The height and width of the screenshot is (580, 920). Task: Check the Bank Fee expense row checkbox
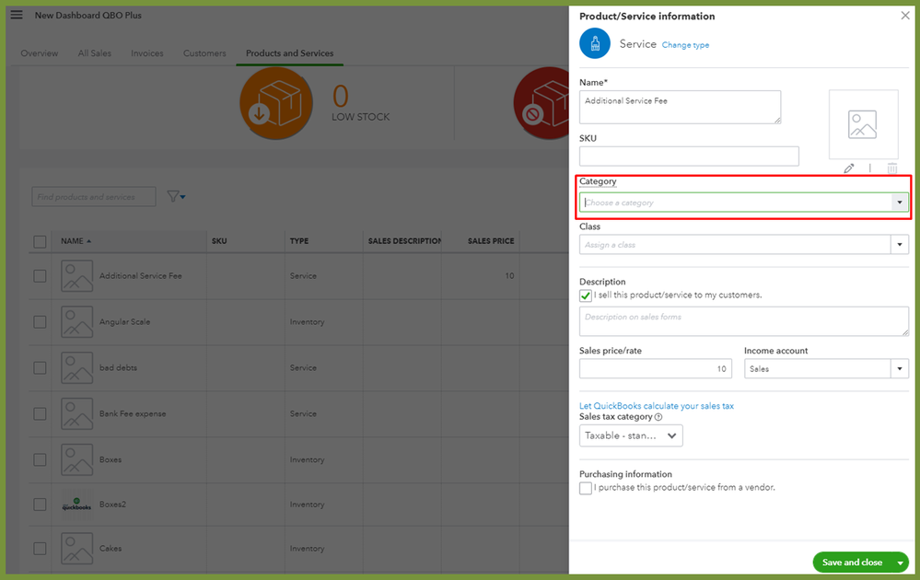tap(40, 413)
